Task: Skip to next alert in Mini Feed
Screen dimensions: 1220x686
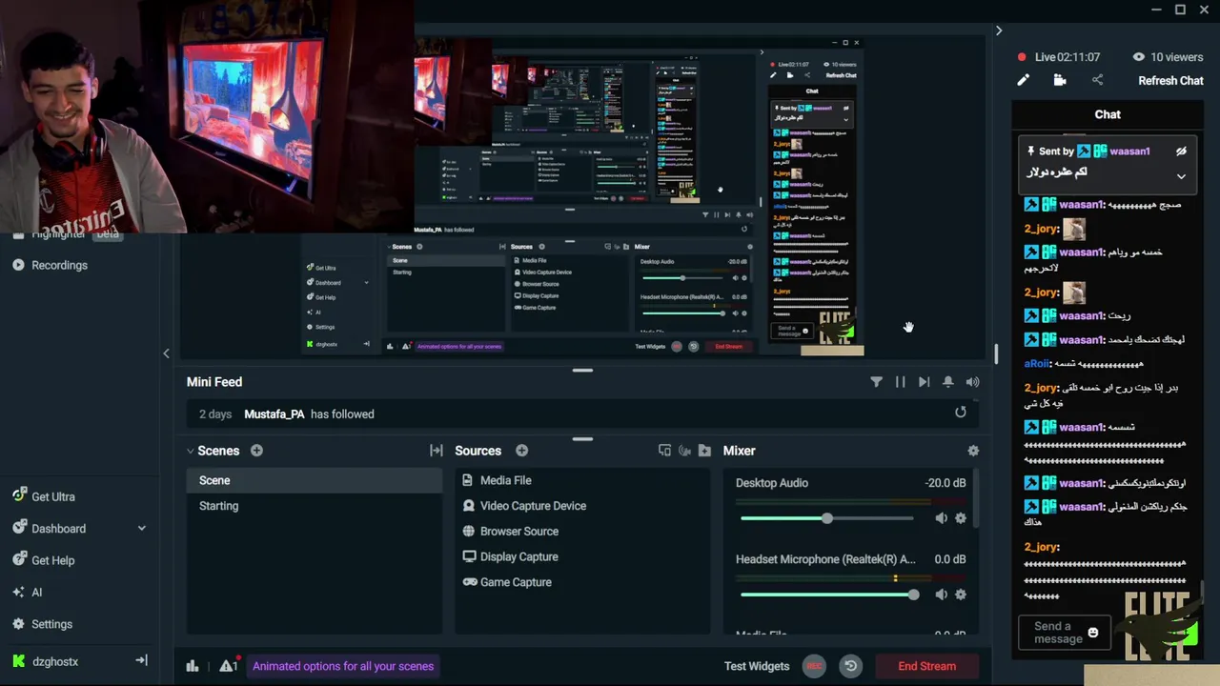Action: click(x=924, y=382)
